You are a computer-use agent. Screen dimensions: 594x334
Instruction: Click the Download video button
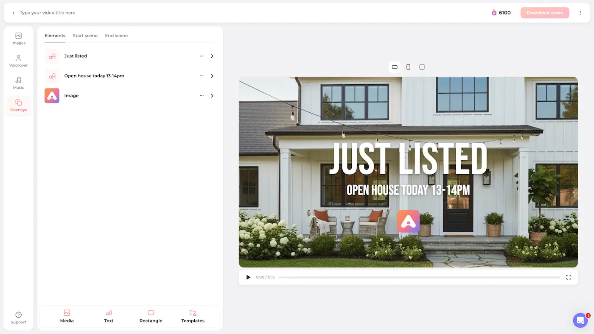point(545,12)
